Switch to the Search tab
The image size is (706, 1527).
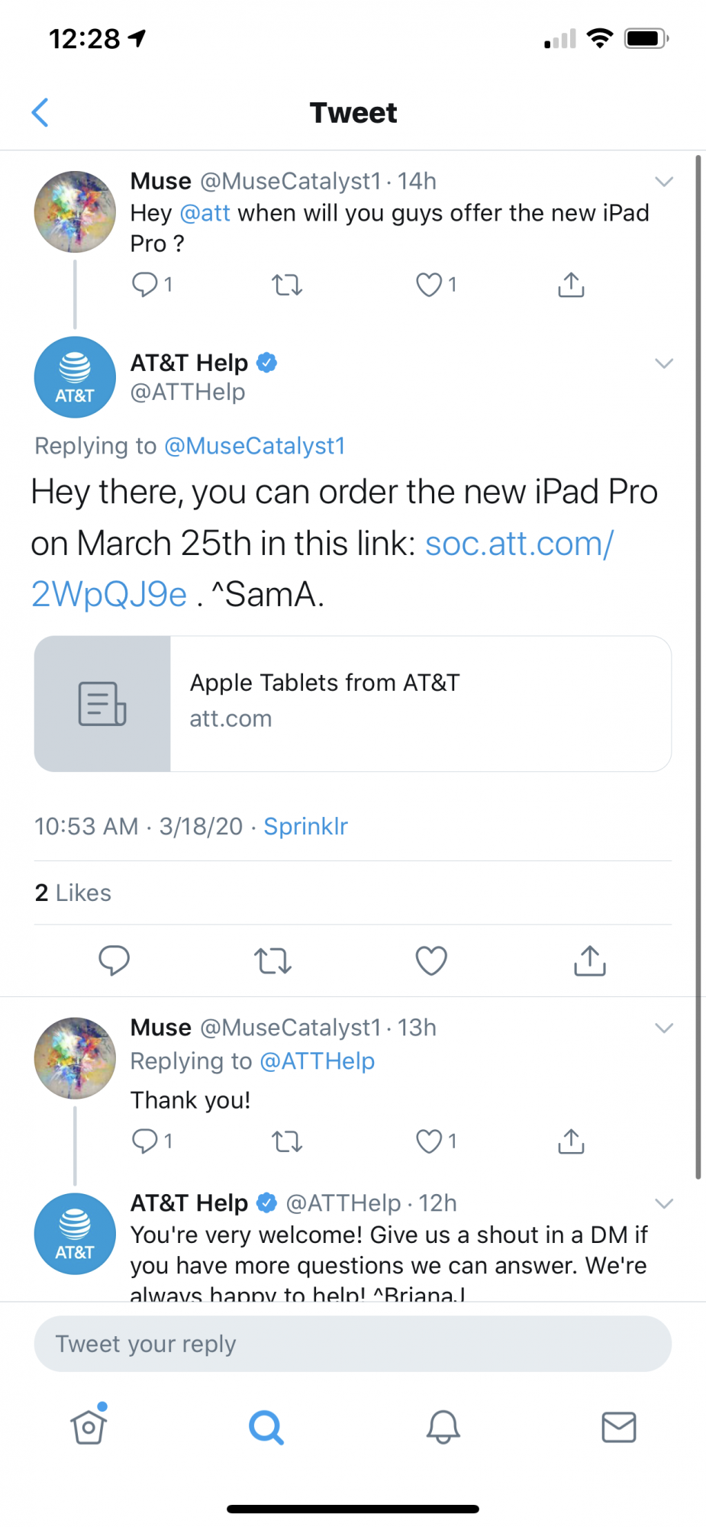pyautogui.click(x=266, y=1427)
